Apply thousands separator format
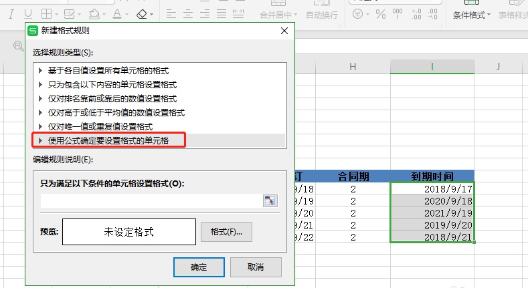This screenshot has height=288, width=528. pyautogui.click(x=398, y=14)
